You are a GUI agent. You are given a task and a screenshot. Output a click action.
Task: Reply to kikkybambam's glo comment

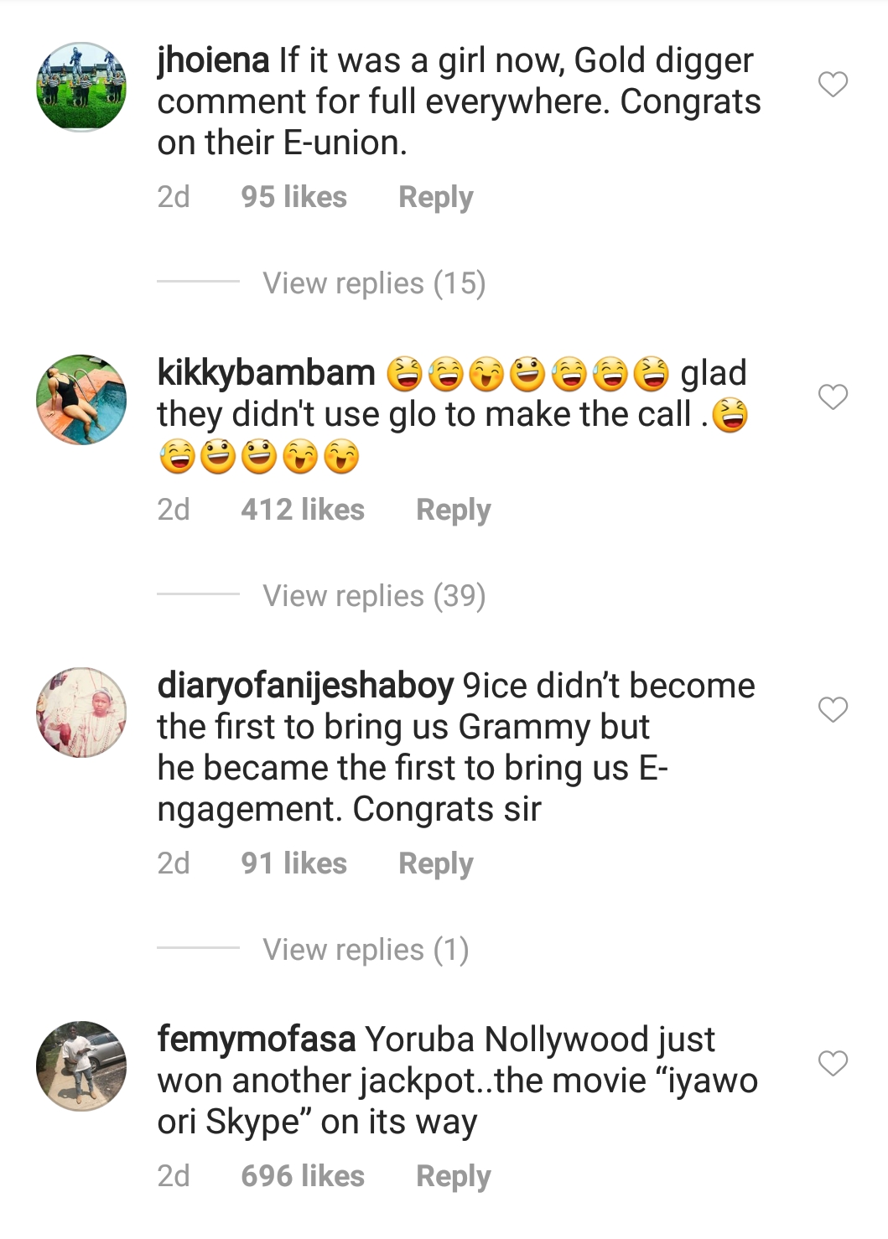click(x=453, y=510)
